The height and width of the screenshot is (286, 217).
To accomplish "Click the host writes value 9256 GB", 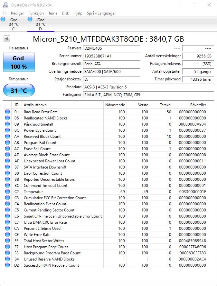I will point(198,56).
